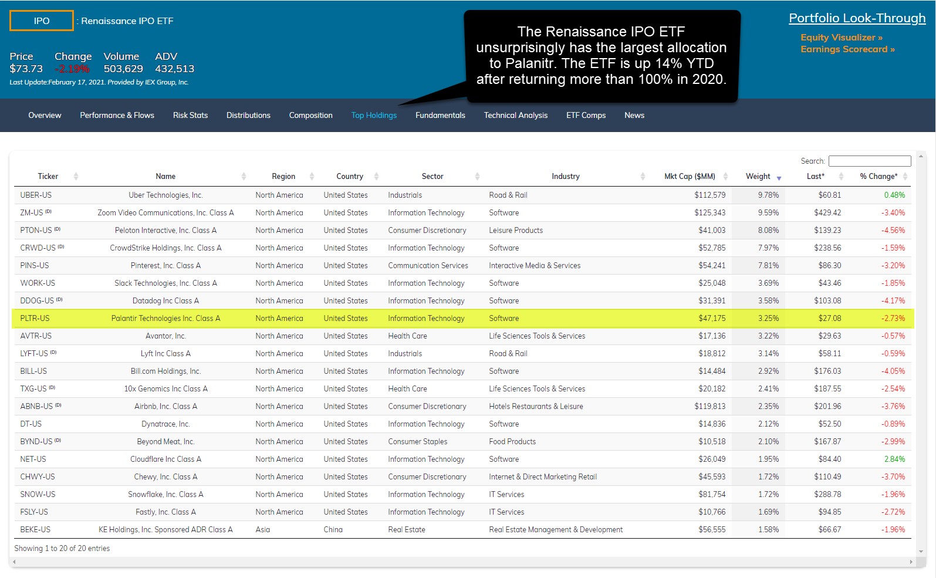Sort by Industry column sort icon

click(x=643, y=177)
